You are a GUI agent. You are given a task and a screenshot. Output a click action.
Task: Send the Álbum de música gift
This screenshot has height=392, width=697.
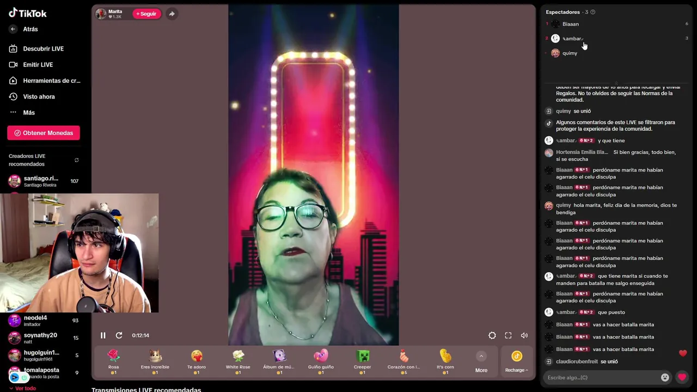pos(279,362)
